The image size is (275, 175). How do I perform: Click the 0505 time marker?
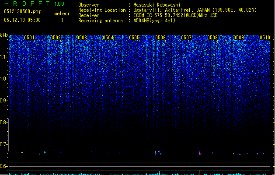pos(134,38)
